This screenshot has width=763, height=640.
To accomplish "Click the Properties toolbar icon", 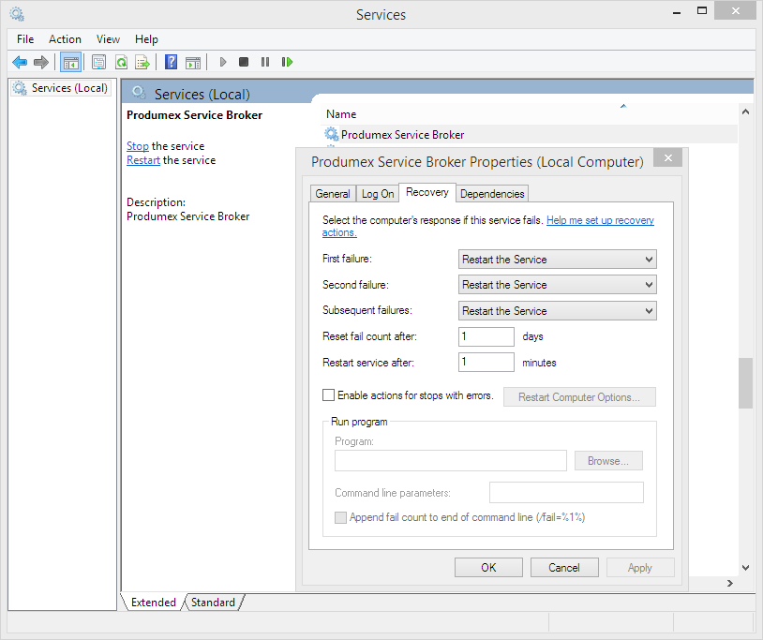I will click(x=98, y=62).
